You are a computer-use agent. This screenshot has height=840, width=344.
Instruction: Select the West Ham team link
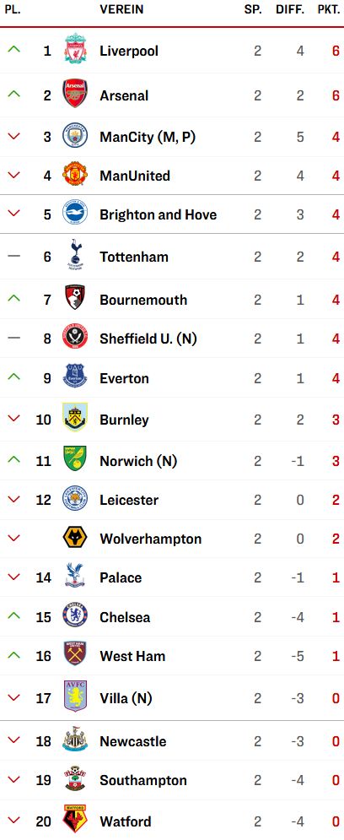click(x=132, y=656)
